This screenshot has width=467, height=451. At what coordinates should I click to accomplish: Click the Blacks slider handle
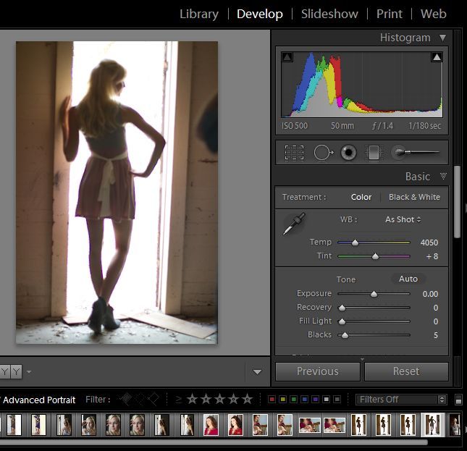(345, 335)
